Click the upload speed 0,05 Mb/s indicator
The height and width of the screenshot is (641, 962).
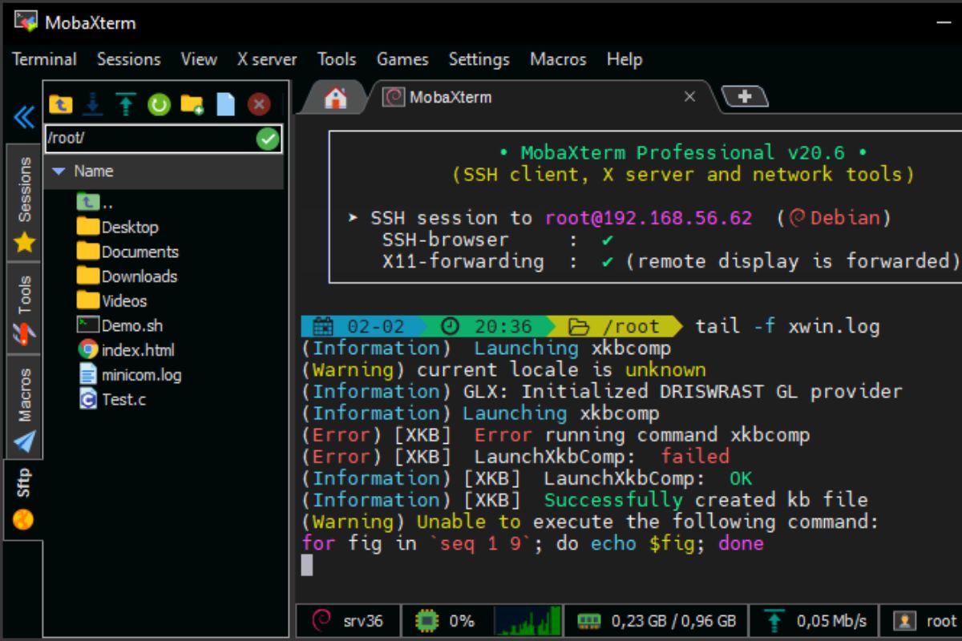816,621
